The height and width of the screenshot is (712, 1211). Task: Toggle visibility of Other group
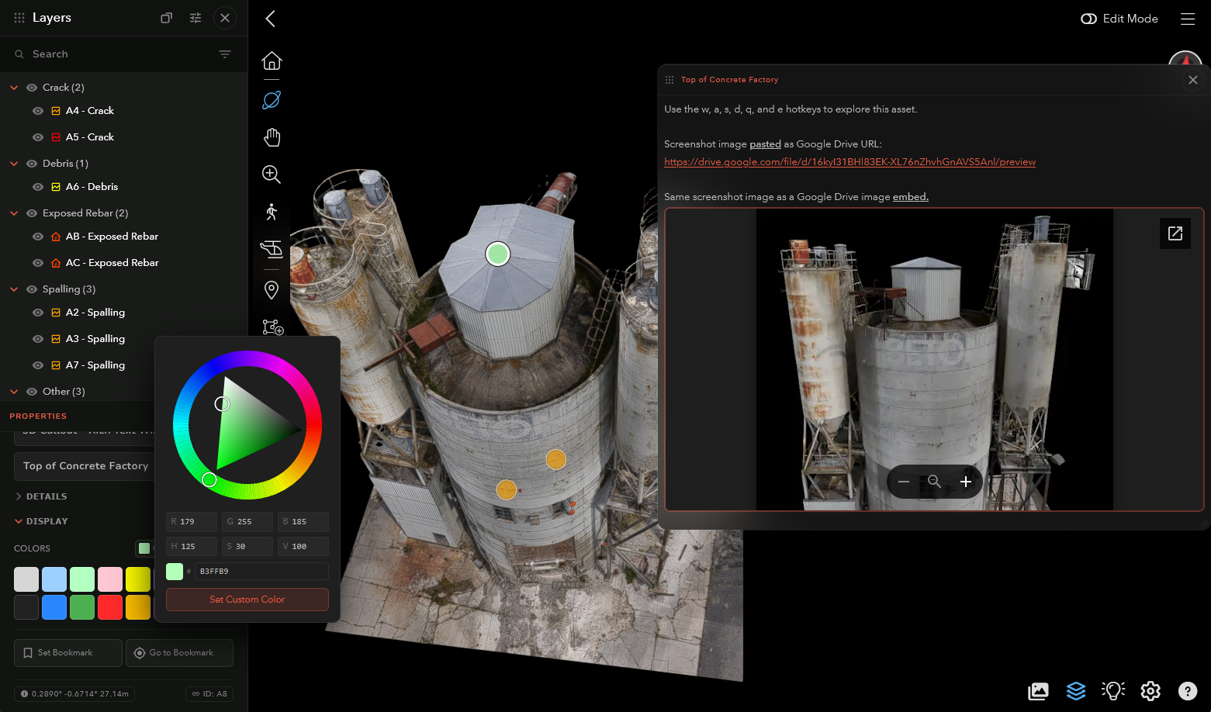[32, 392]
